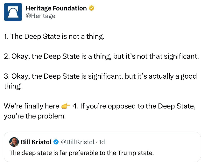The height and width of the screenshot is (164, 205).
Task: Open the @BillKristol handle
Action: tap(78, 142)
